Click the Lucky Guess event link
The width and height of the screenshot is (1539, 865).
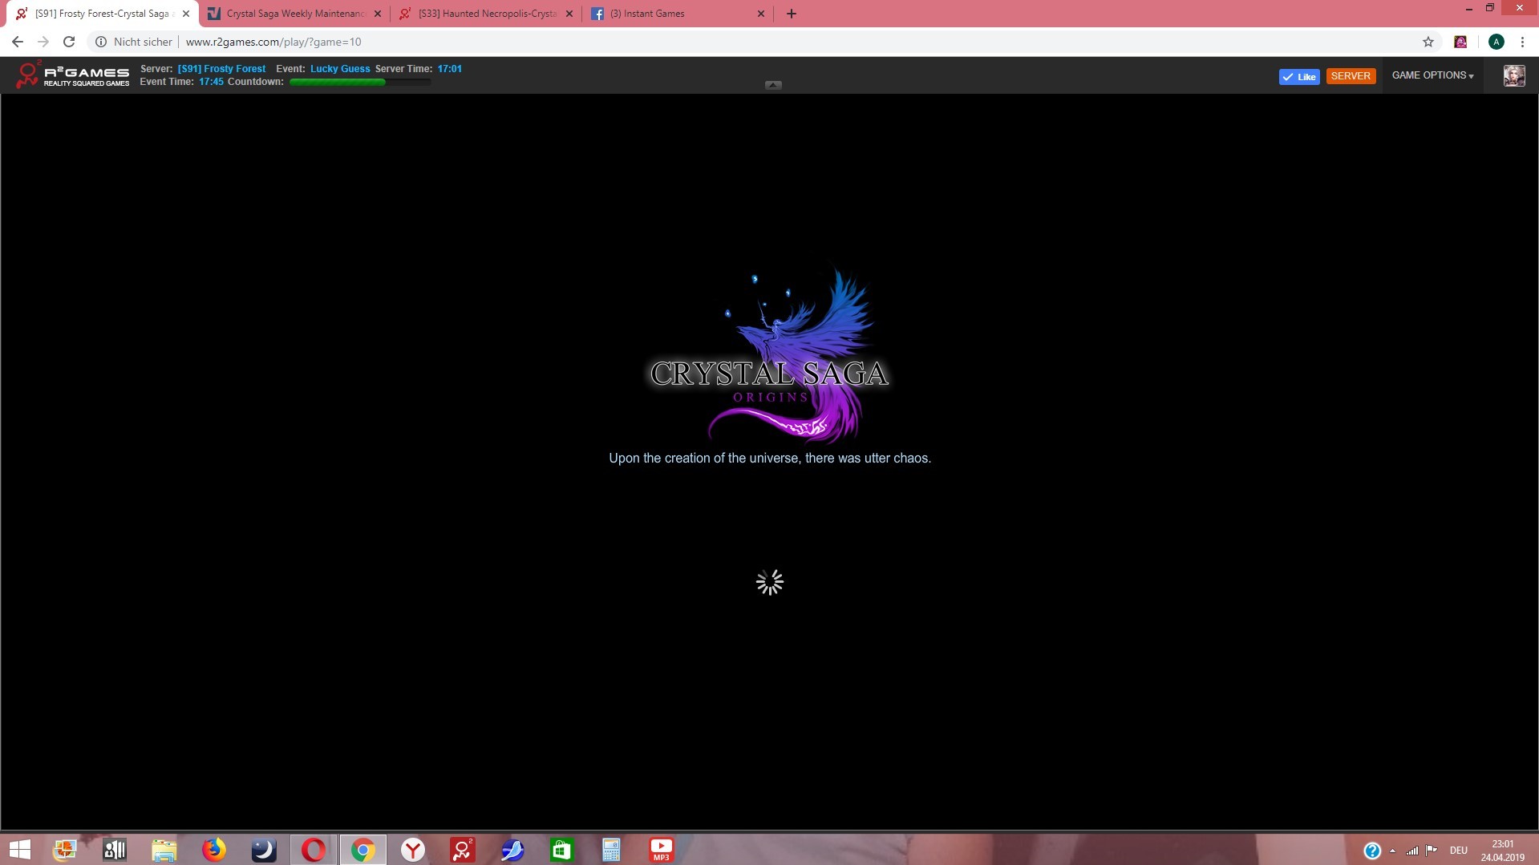[x=340, y=69]
